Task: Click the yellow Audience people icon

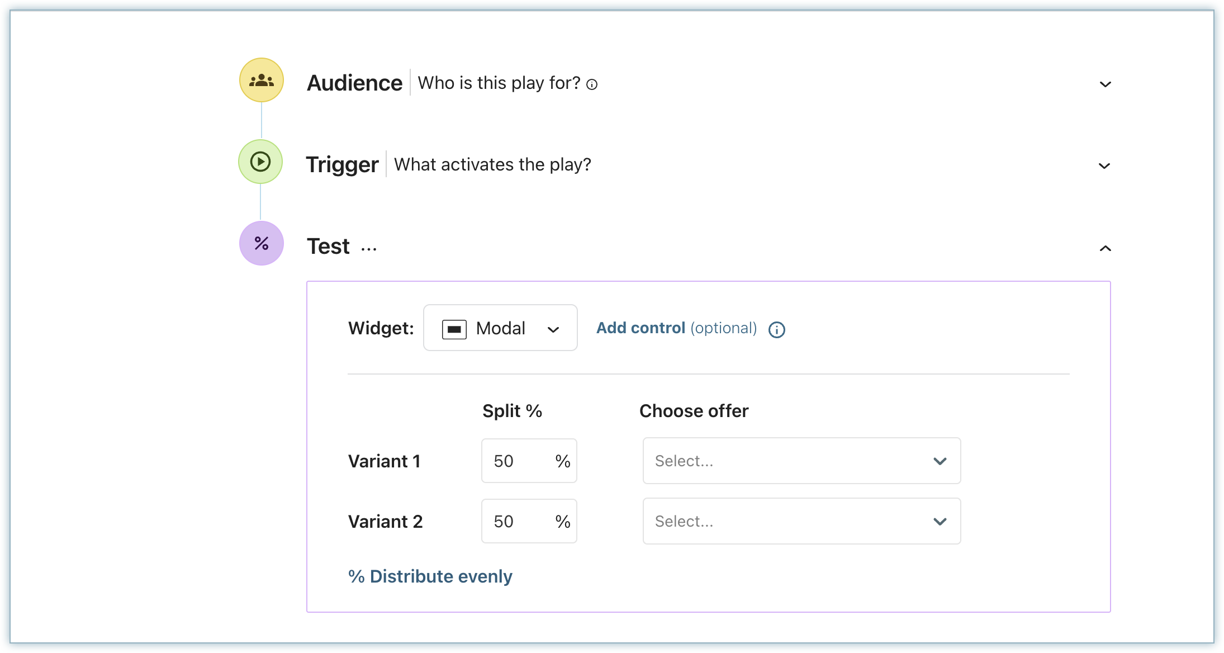Action: point(261,80)
